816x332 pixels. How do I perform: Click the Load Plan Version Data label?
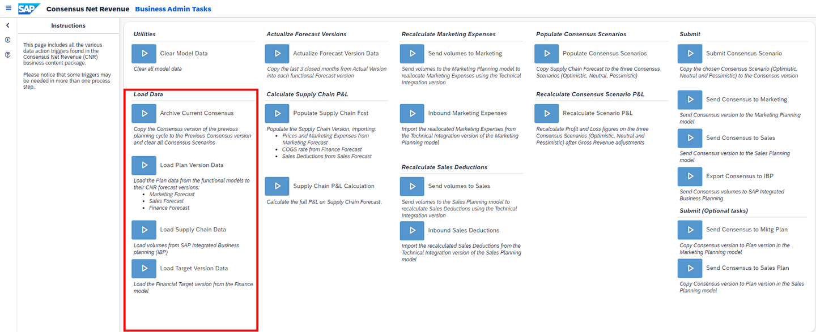[x=192, y=165]
